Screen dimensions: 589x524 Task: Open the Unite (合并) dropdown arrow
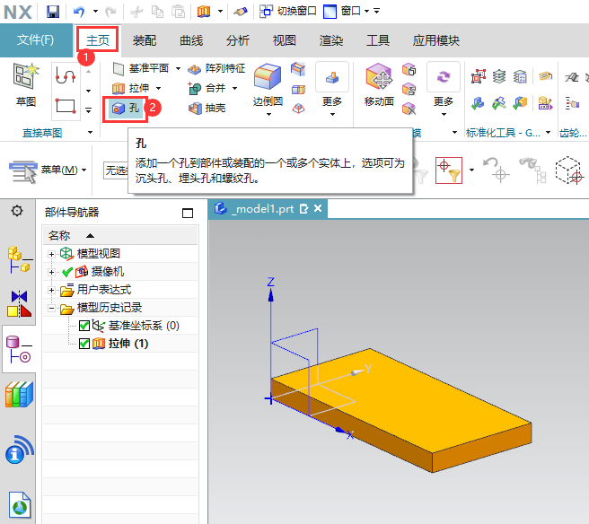234,89
